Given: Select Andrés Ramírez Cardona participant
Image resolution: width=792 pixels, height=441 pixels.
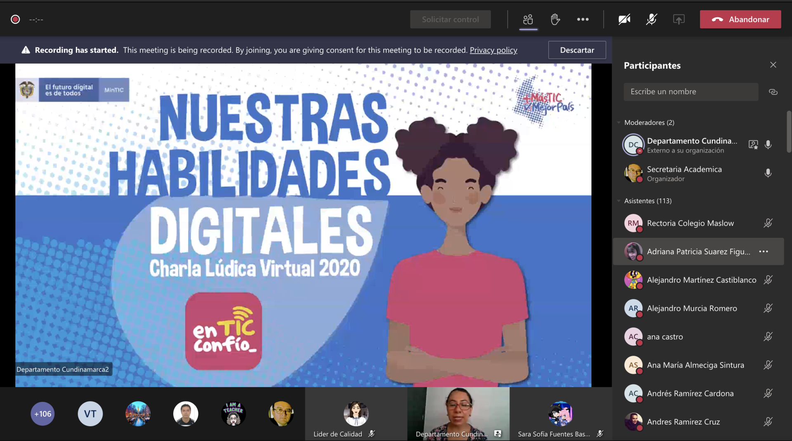Looking at the screenshot, I should click(698, 394).
